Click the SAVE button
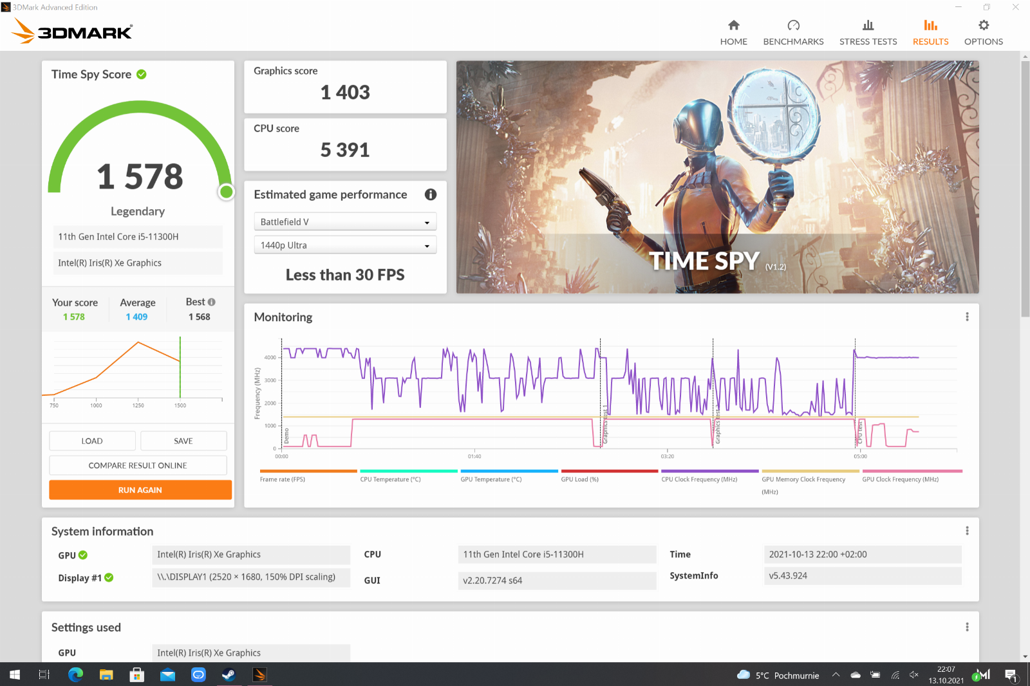The image size is (1030, 686). 183,441
